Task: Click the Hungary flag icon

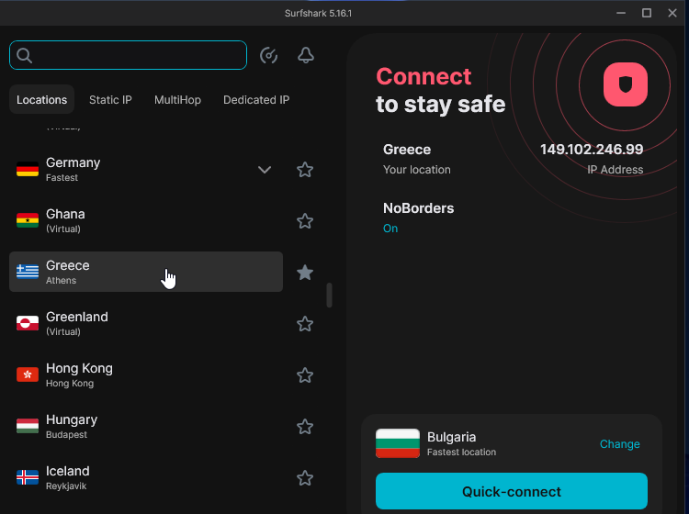Action: [28, 426]
